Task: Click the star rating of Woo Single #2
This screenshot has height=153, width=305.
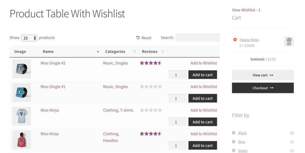Action: pyautogui.click(x=151, y=63)
